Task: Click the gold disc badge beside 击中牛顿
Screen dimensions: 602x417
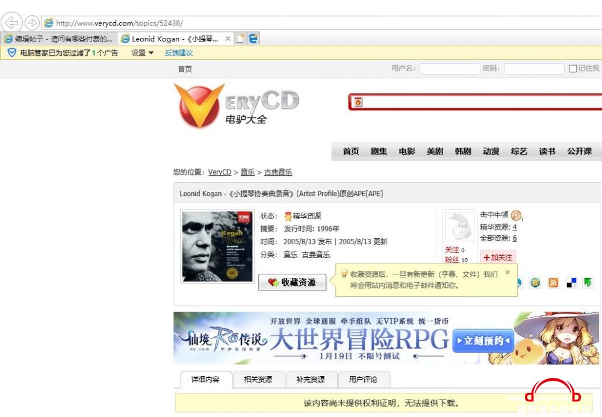Action: 516,215
